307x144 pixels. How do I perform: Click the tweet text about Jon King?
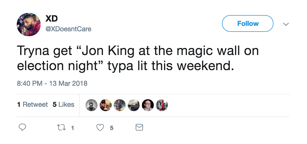pos(138,59)
